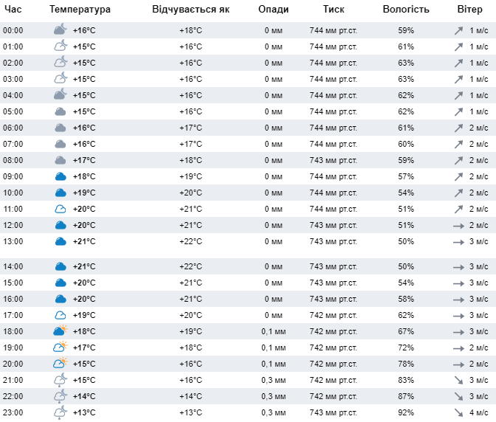This screenshot has width=496, height=422.
Task: Click the sun-and-cloud icon at 18:00
Action: [x=61, y=331]
